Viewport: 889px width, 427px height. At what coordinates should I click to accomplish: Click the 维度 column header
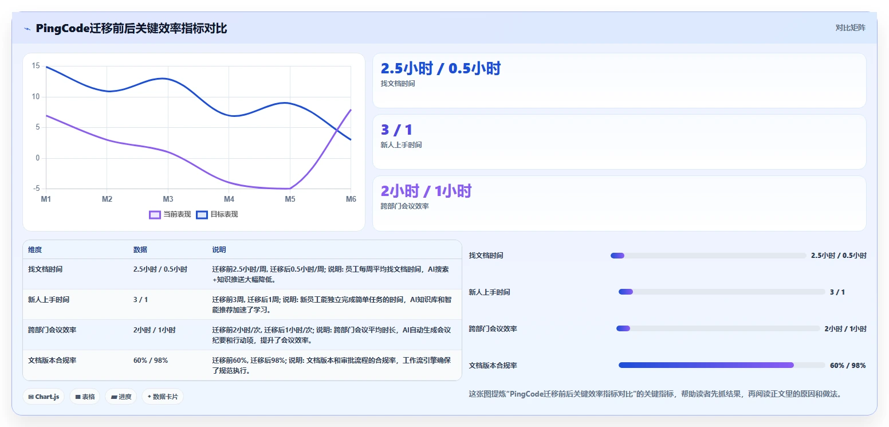click(x=35, y=250)
